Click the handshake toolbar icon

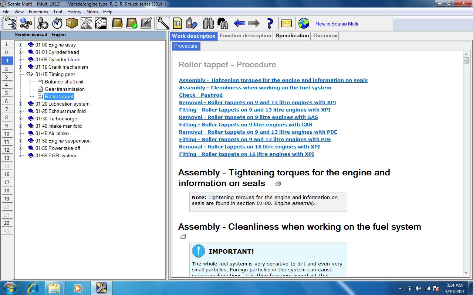86,24
